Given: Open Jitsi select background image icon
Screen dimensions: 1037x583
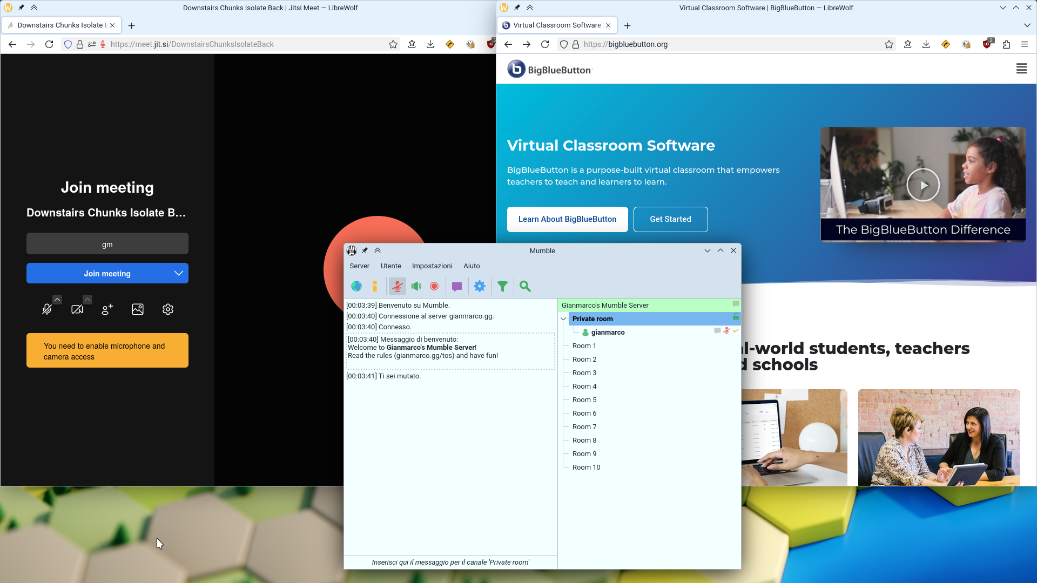Looking at the screenshot, I should [x=138, y=309].
